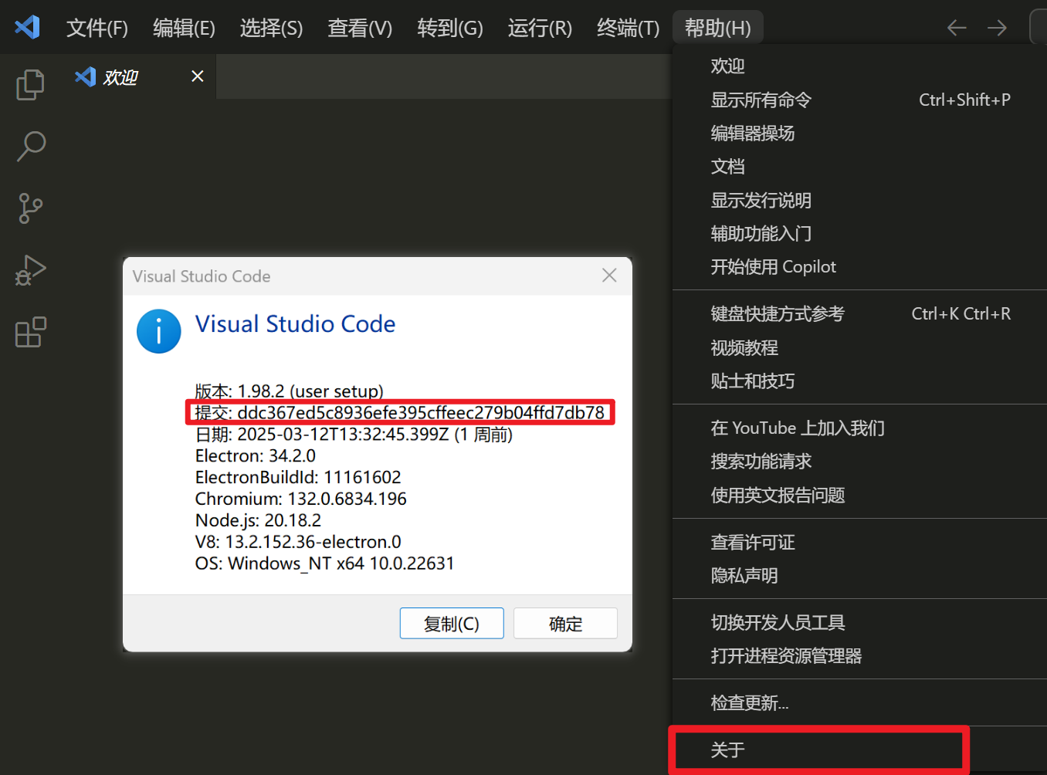Select 显示所有命令 from the Help menu
1047x775 pixels.
pos(761,100)
